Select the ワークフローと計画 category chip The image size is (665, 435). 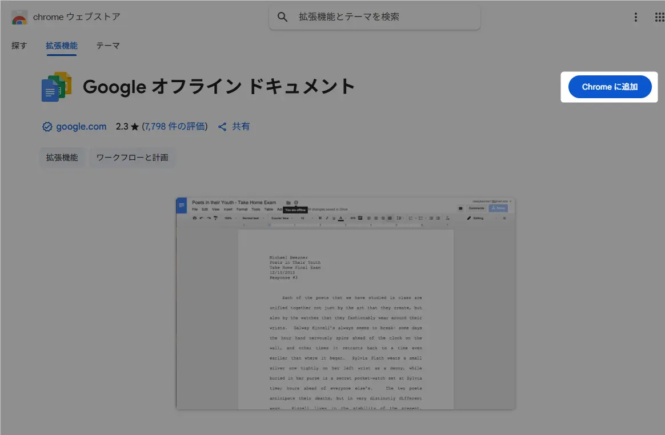[x=132, y=158]
